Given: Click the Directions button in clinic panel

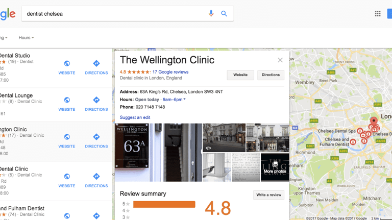Looking at the screenshot, I should click(271, 75).
